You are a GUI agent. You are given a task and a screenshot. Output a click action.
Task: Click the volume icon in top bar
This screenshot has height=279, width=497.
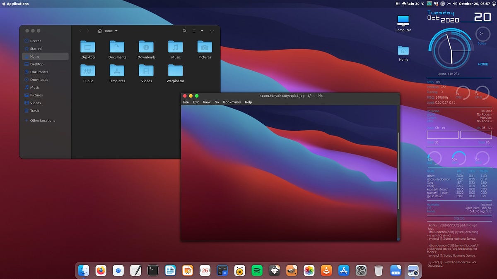(455, 4)
